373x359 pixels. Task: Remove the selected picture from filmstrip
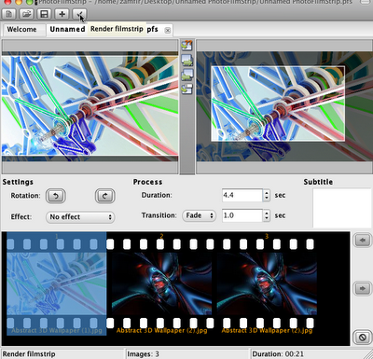(363, 338)
